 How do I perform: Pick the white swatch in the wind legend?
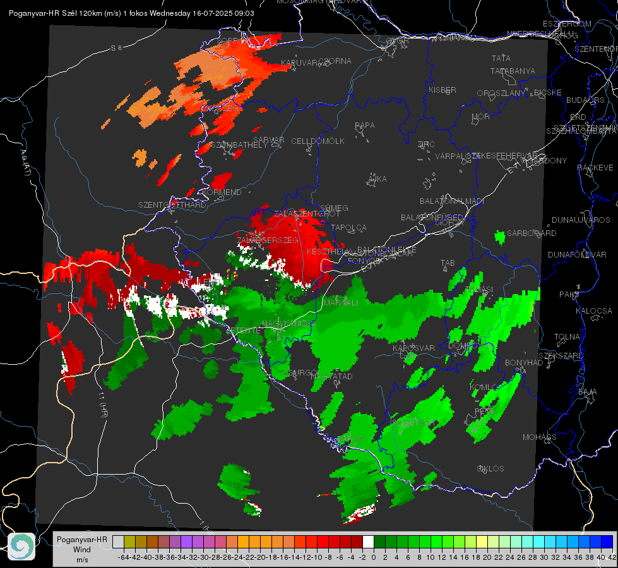click(368, 542)
